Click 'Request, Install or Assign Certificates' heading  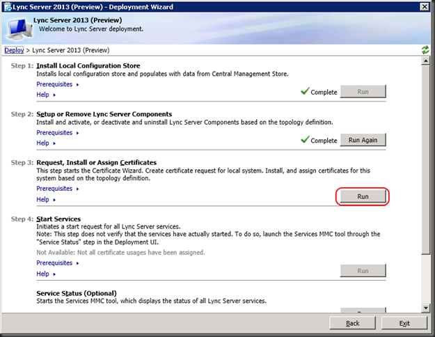pos(97,162)
